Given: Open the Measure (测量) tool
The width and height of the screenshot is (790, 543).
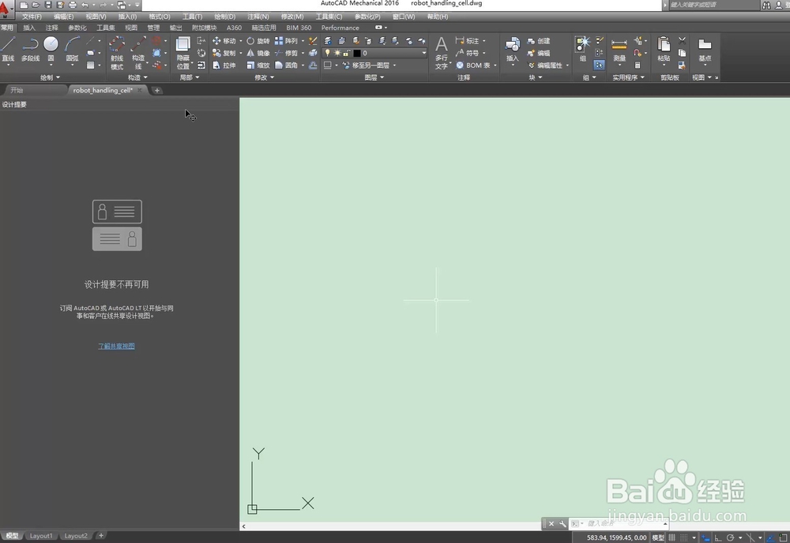Looking at the screenshot, I should [619, 49].
